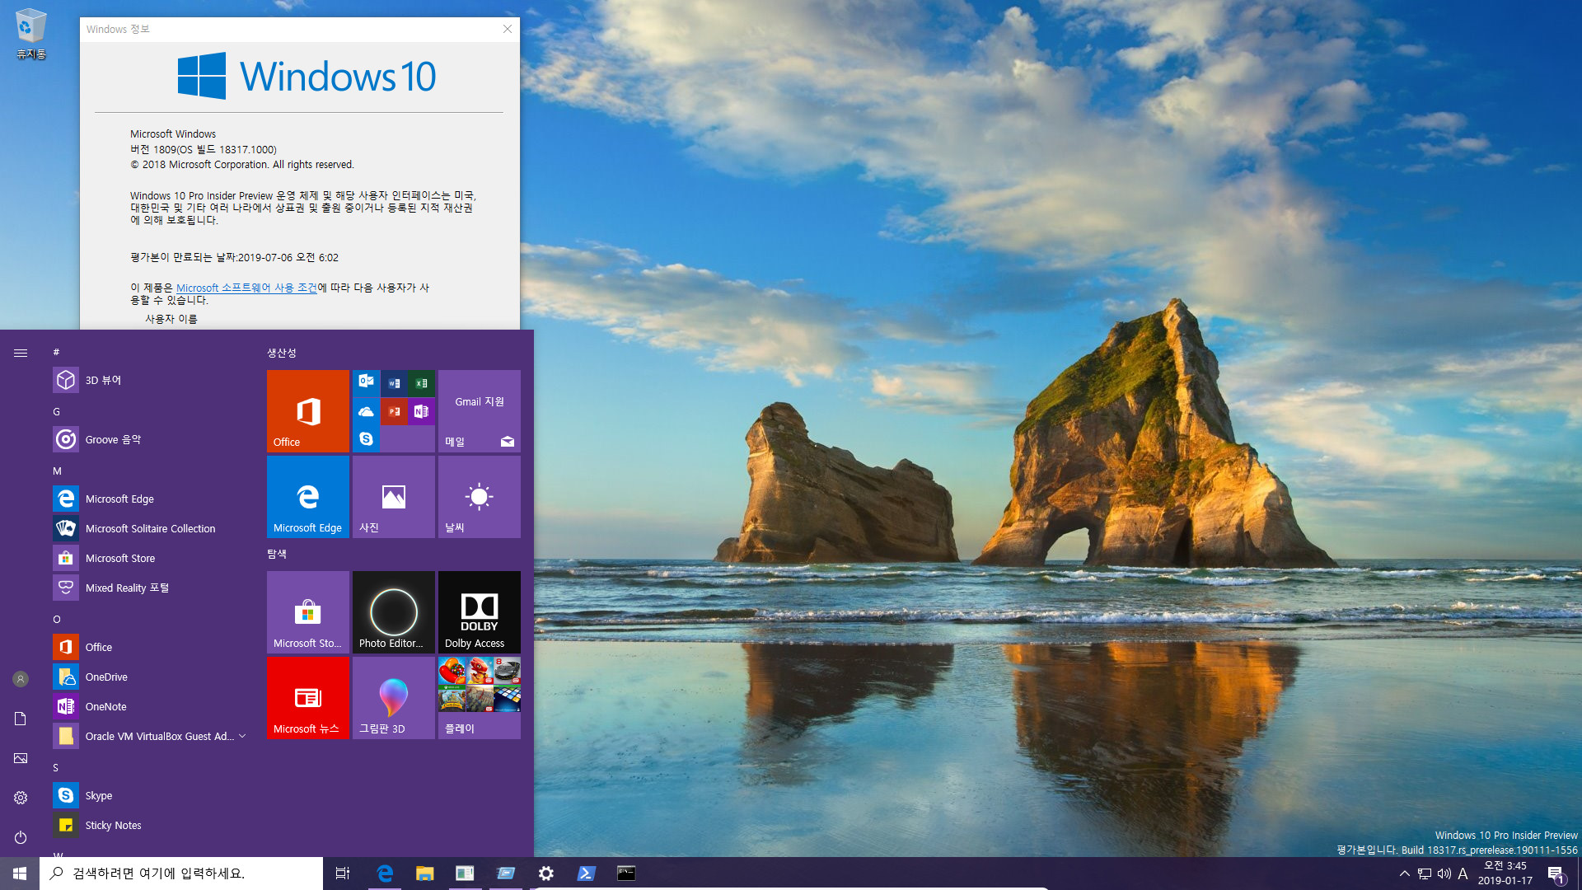1582x890 pixels.
Task: Open the PowerPoint icon in the tile folder
Action: [x=395, y=411]
